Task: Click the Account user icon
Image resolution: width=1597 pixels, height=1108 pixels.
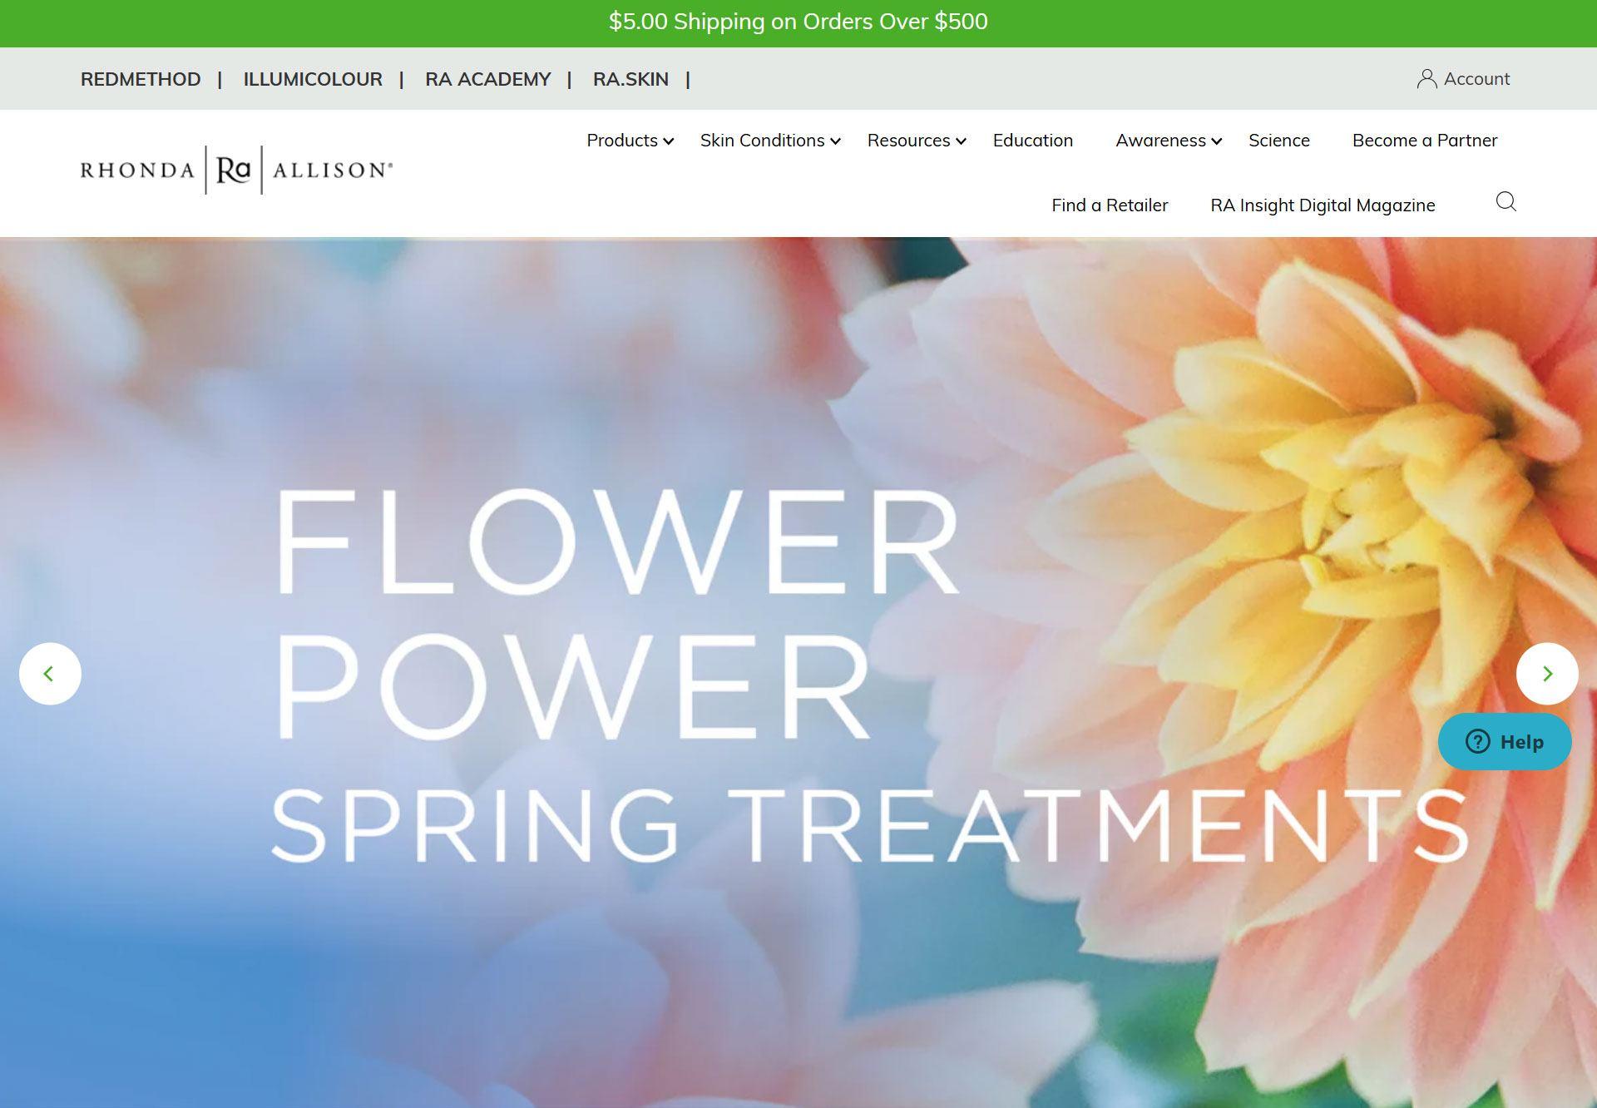Action: click(1426, 79)
